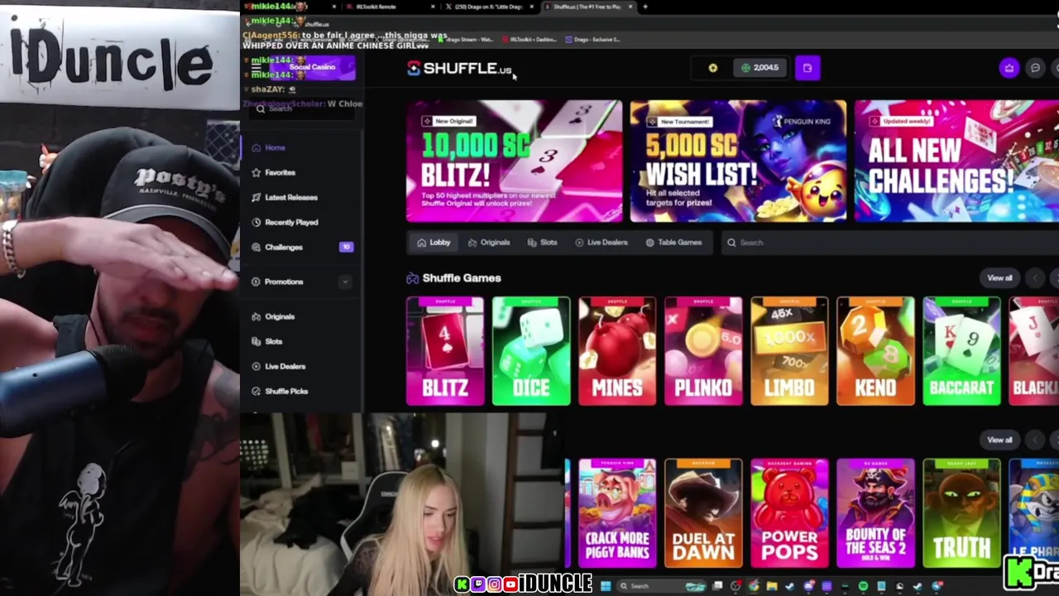Open Recently Played in the sidebar
This screenshot has width=1059, height=596.
coord(285,222)
